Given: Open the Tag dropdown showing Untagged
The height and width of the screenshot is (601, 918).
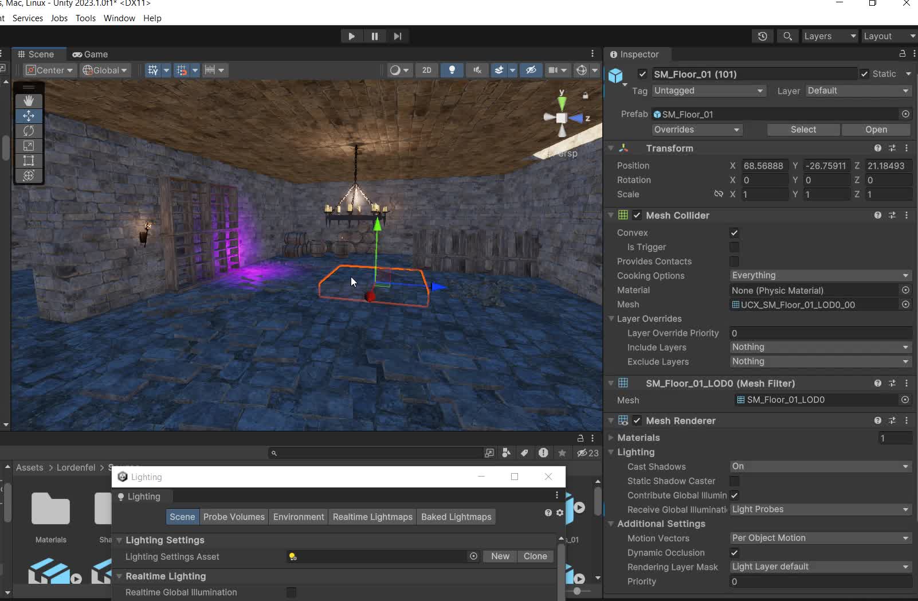Looking at the screenshot, I should click(x=708, y=91).
